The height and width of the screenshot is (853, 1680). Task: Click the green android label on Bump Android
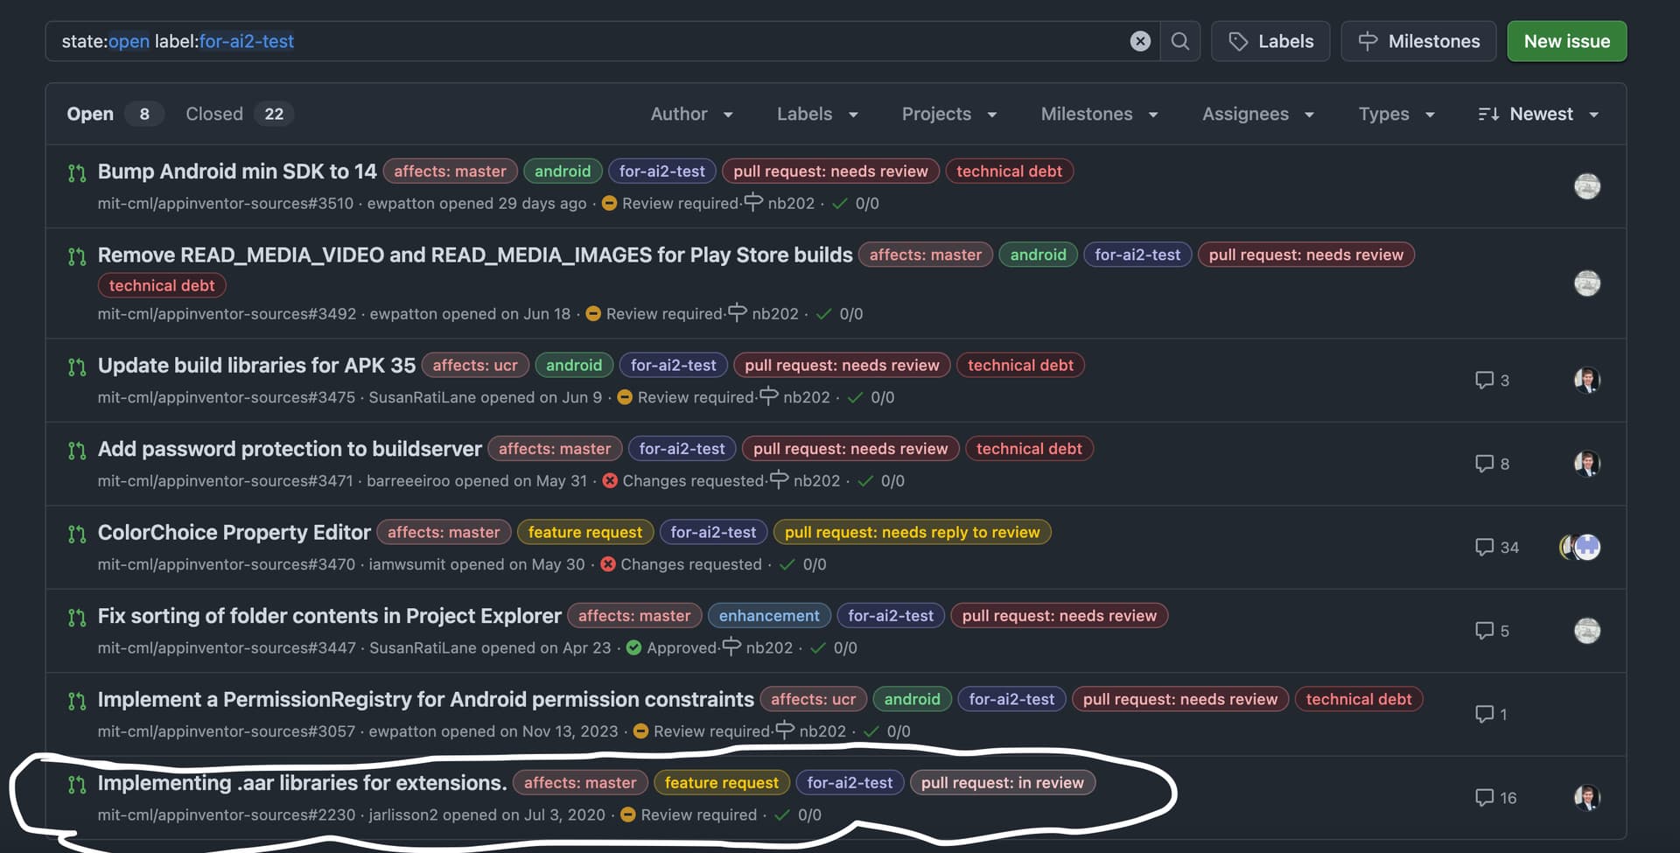tap(562, 171)
